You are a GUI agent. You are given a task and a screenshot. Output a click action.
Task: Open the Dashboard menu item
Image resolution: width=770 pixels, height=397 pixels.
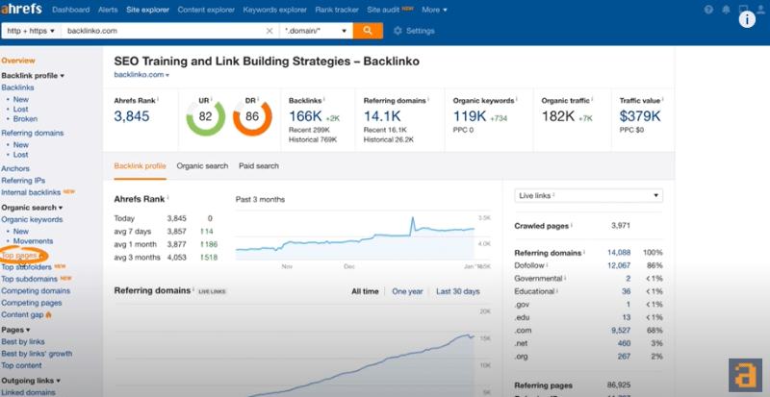pyautogui.click(x=70, y=10)
